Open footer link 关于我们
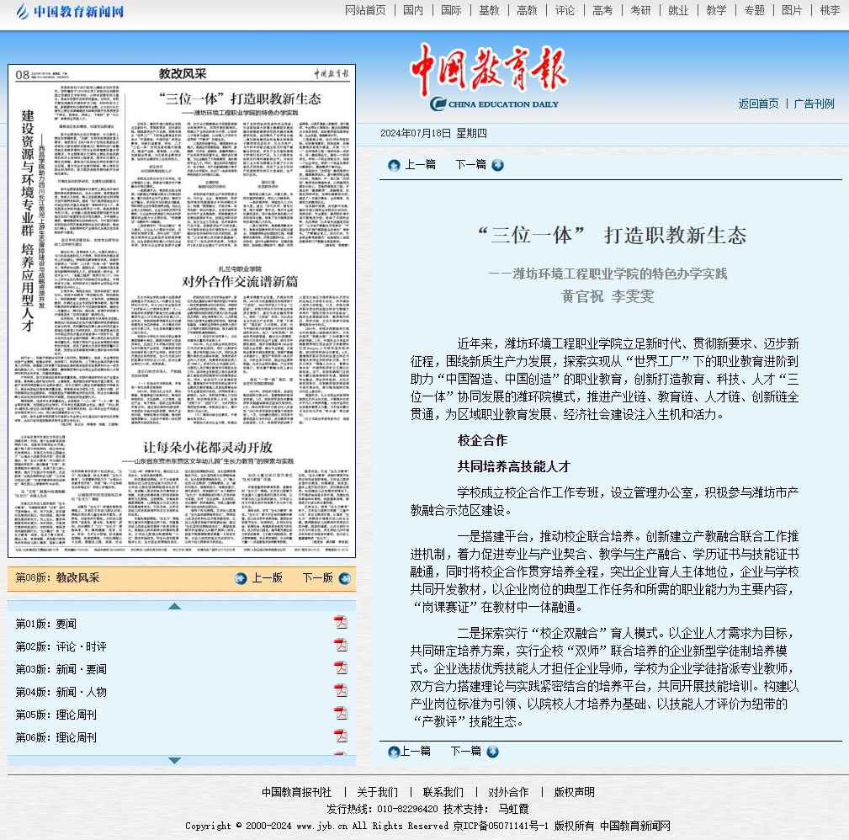The width and height of the screenshot is (849, 840). pyautogui.click(x=378, y=792)
